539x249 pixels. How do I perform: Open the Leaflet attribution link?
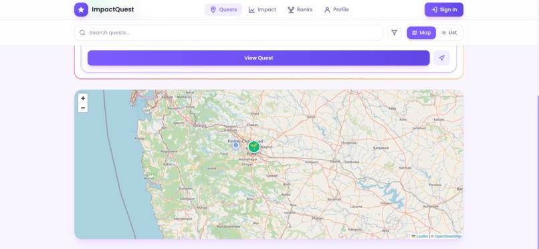[x=419, y=236]
